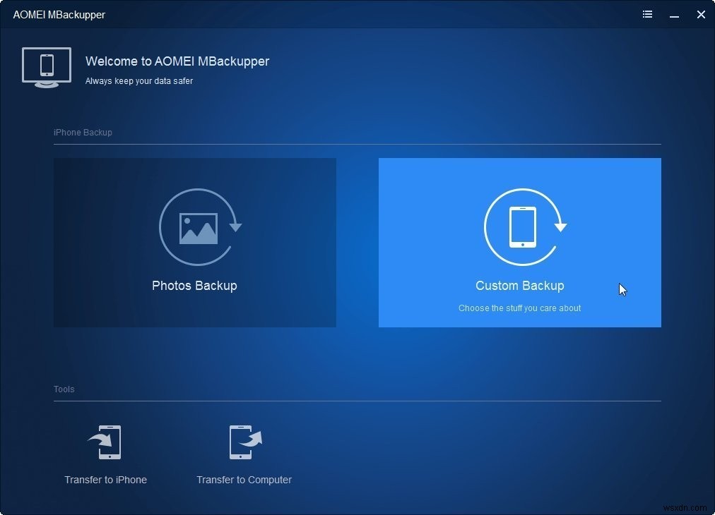The height and width of the screenshot is (515, 715).
Task: Select the Custom Backup label
Action: click(x=519, y=286)
